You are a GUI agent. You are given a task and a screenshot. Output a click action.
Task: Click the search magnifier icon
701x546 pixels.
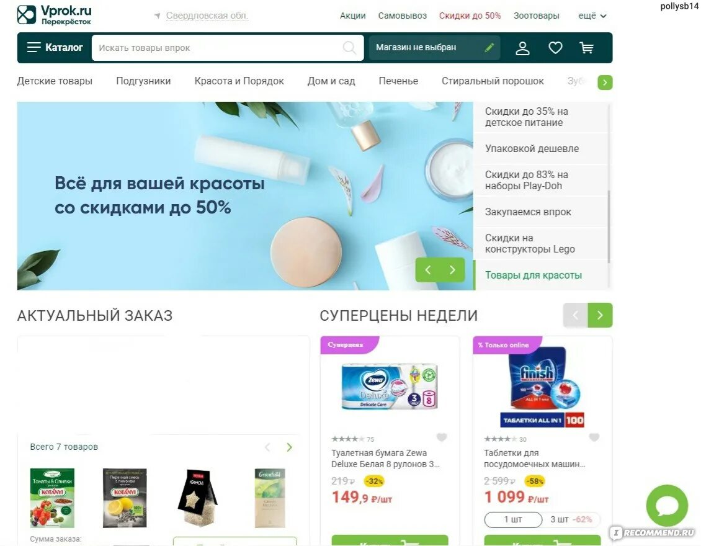coord(349,47)
